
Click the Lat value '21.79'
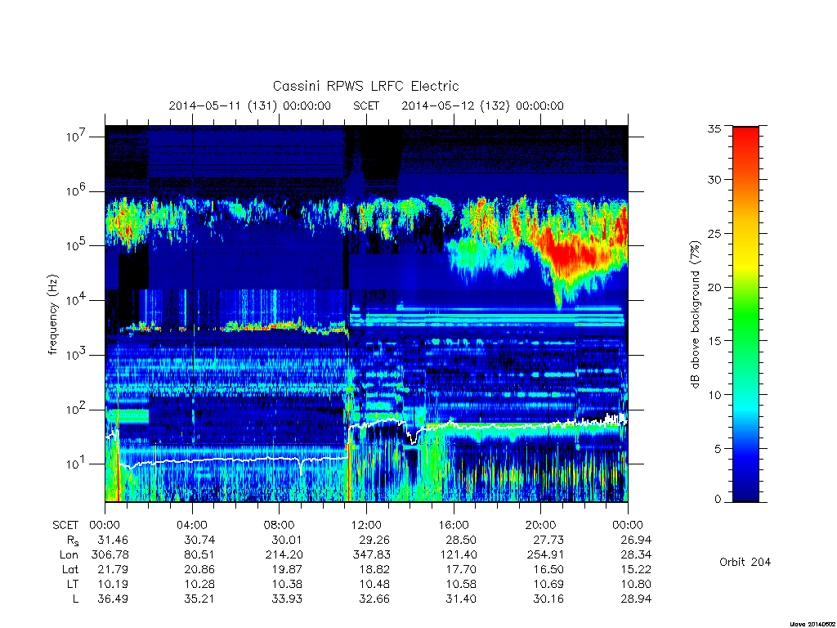[113, 569]
